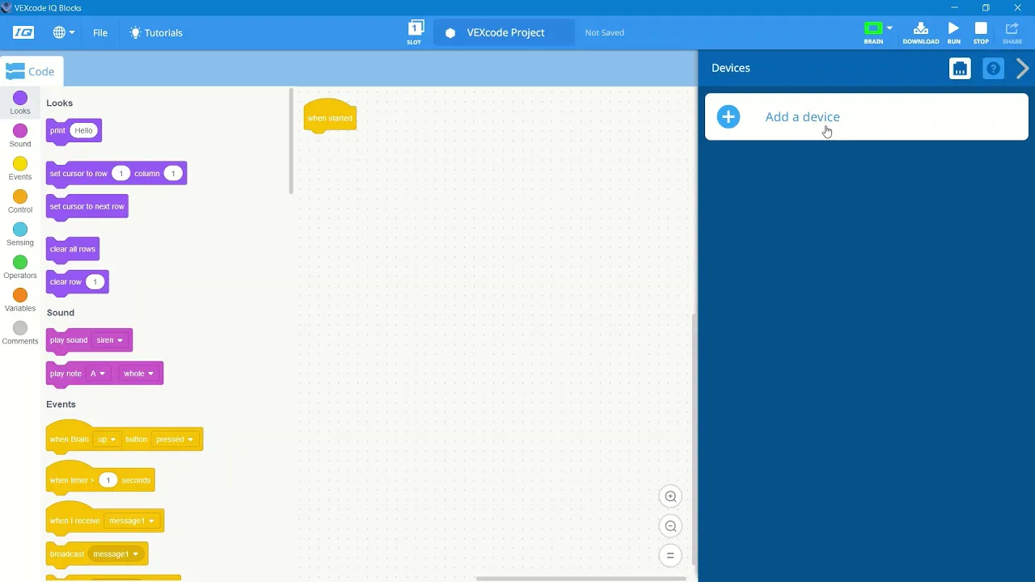1035x582 pixels.
Task: Click the set cursor to next row block
Action: 87,207
